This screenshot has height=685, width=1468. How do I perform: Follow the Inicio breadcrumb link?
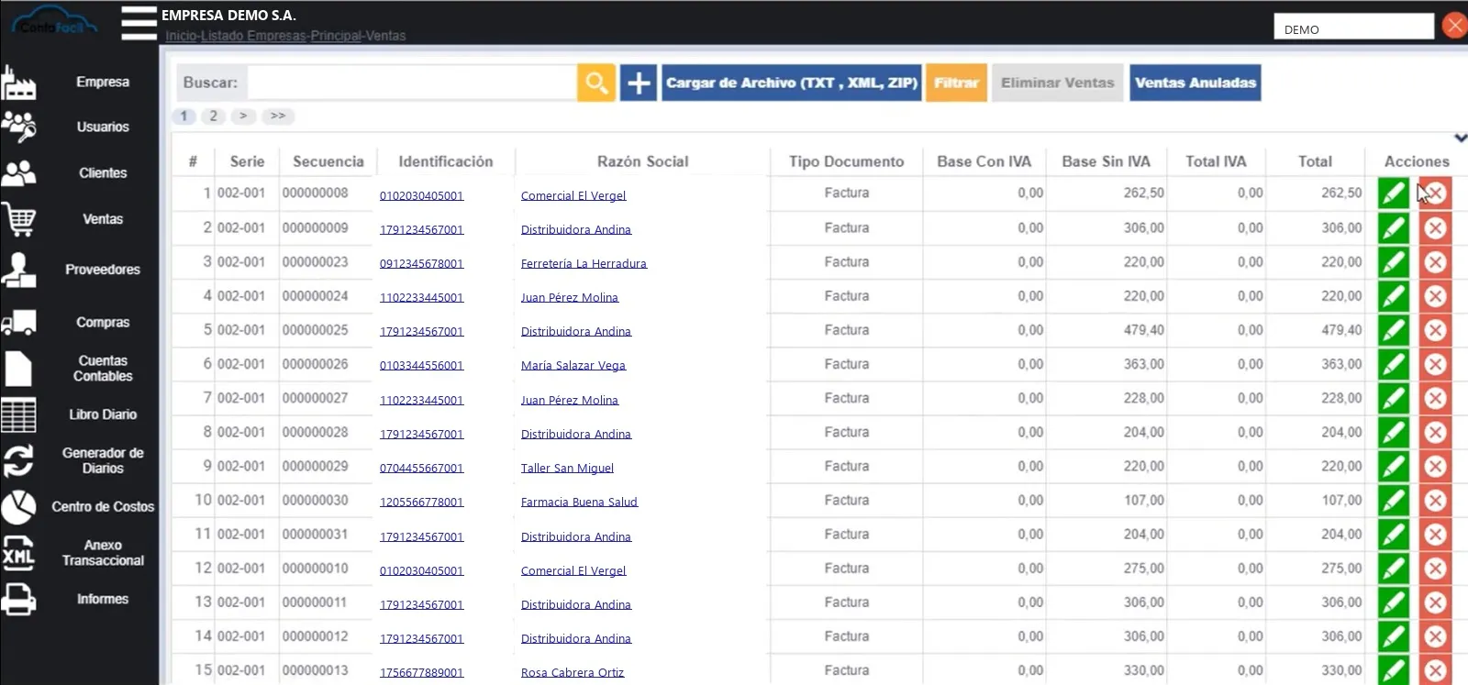click(181, 36)
